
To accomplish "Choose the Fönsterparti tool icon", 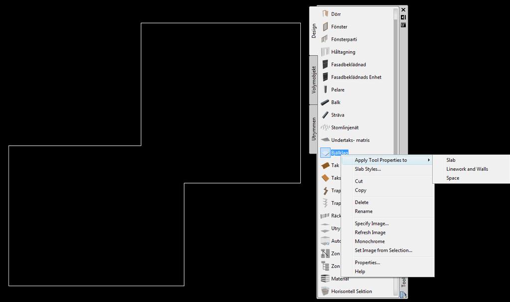I will click(325, 39).
